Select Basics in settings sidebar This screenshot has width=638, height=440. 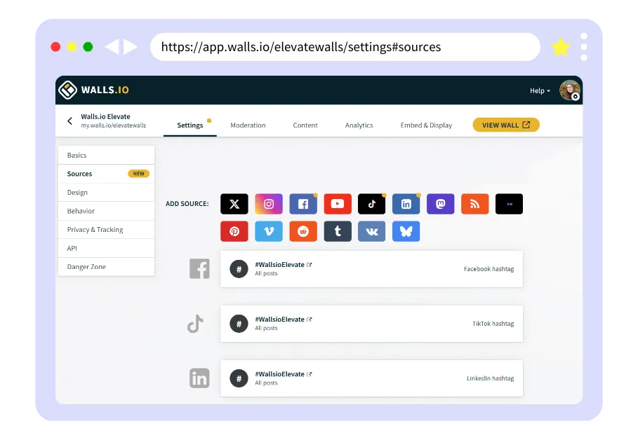click(x=106, y=156)
